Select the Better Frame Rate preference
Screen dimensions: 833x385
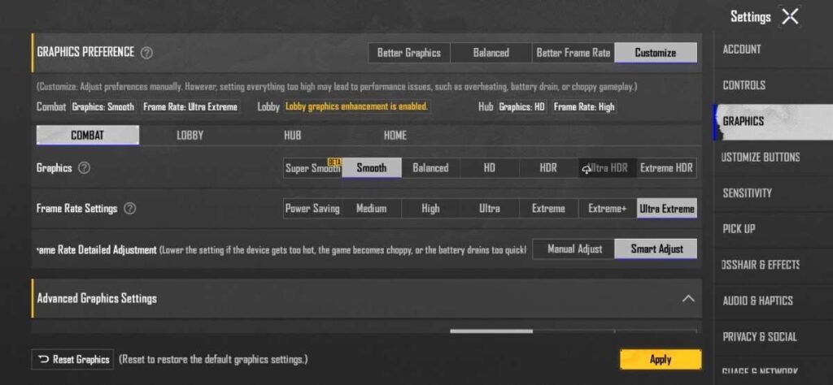(574, 53)
